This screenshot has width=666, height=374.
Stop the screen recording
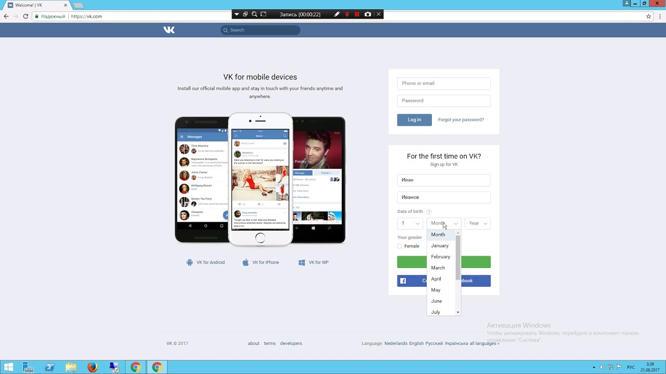(357, 14)
